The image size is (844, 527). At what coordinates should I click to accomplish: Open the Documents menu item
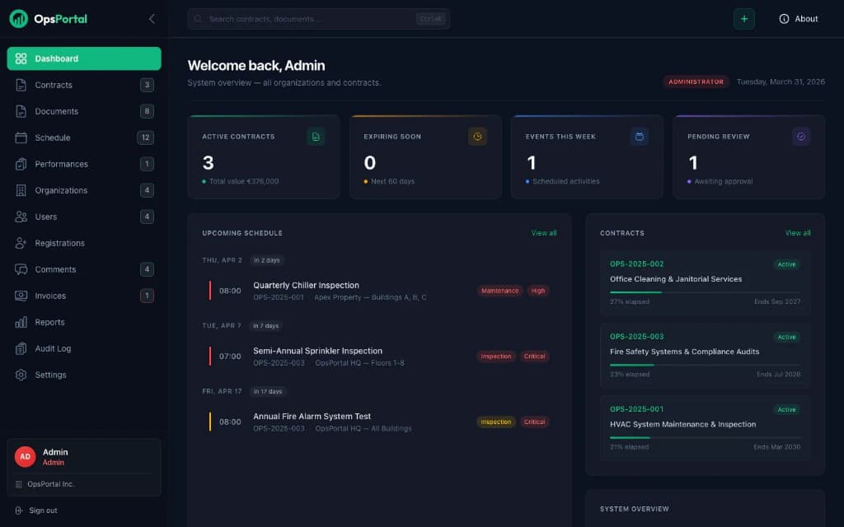tap(84, 111)
